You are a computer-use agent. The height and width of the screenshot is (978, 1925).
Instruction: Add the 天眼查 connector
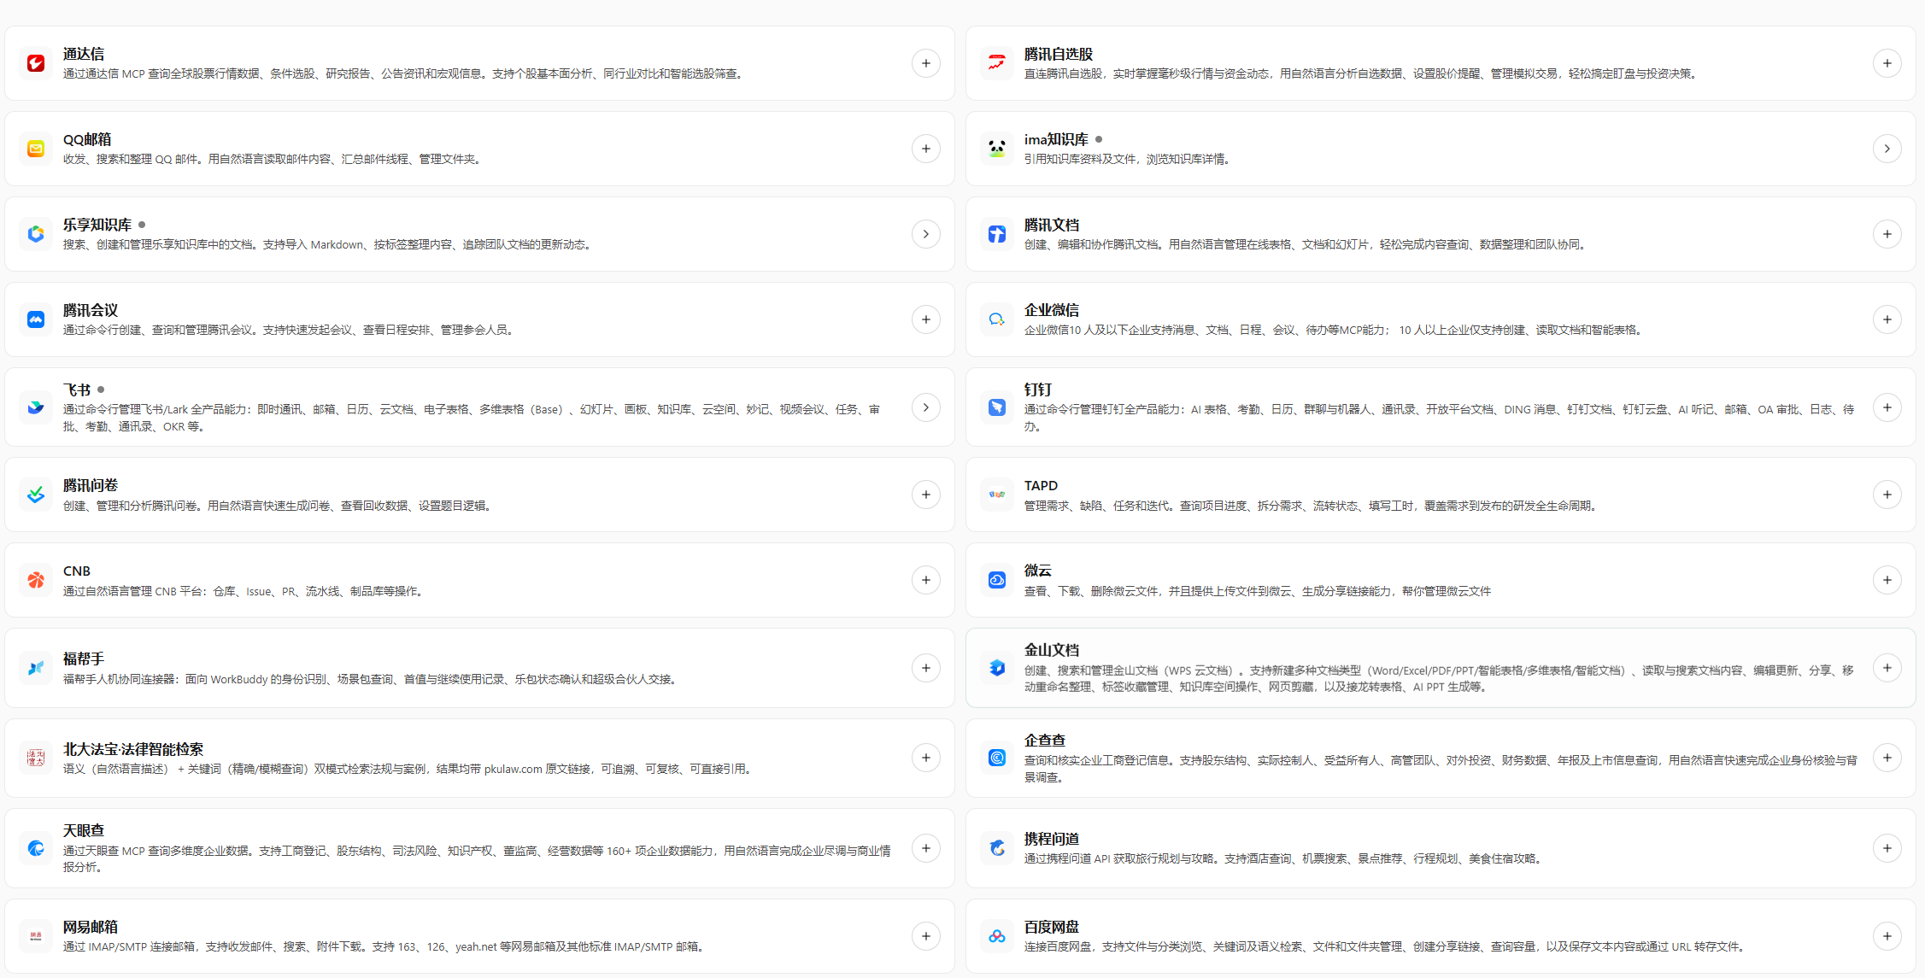(926, 848)
